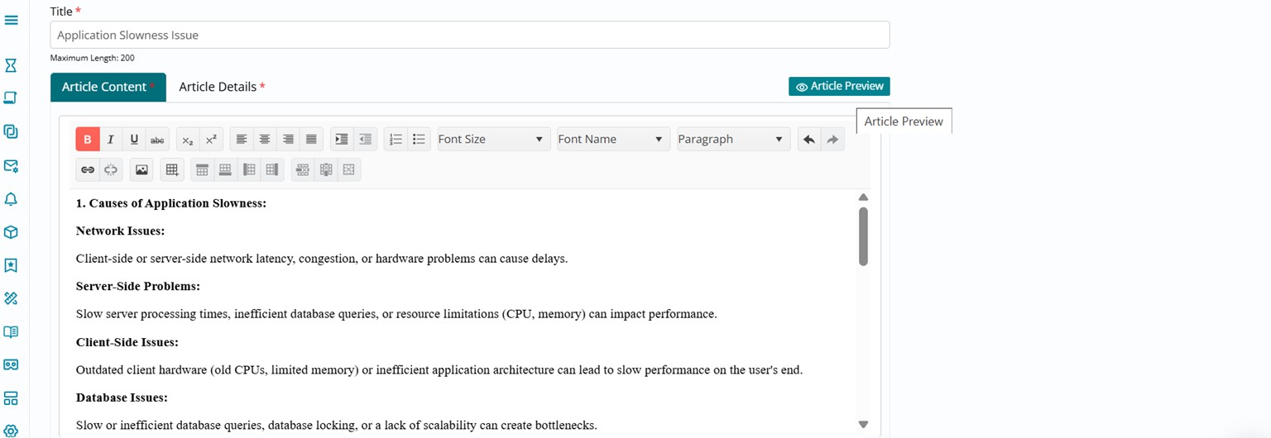The image size is (1271, 438).
Task: Align text right
Action: (288, 139)
